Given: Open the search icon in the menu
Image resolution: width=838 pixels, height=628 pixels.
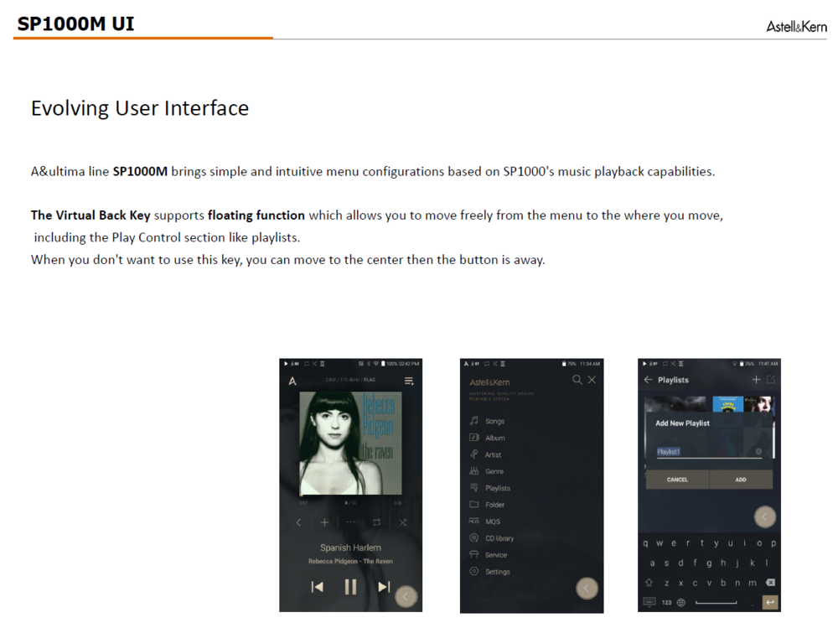Looking at the screenshot, I should (577, 381).
